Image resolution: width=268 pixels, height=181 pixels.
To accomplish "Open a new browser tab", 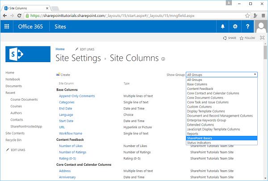I will tap(55, 8).
